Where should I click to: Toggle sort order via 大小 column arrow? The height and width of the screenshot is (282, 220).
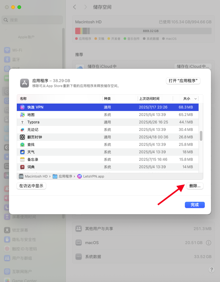195,99
